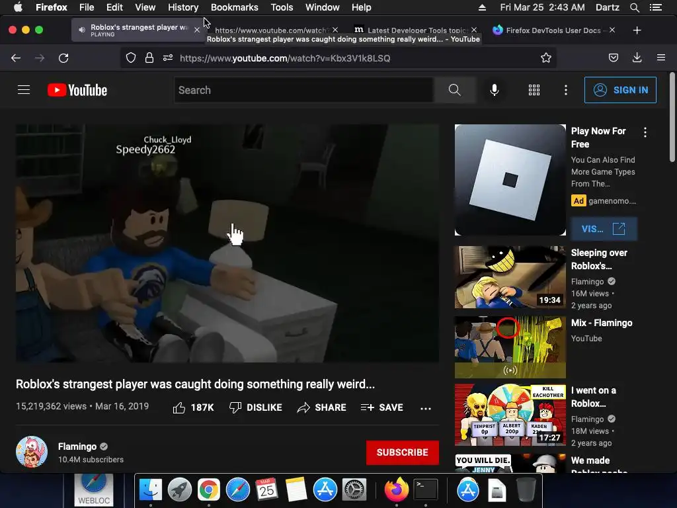Open the Trash in the Dock

coord(526,490)
